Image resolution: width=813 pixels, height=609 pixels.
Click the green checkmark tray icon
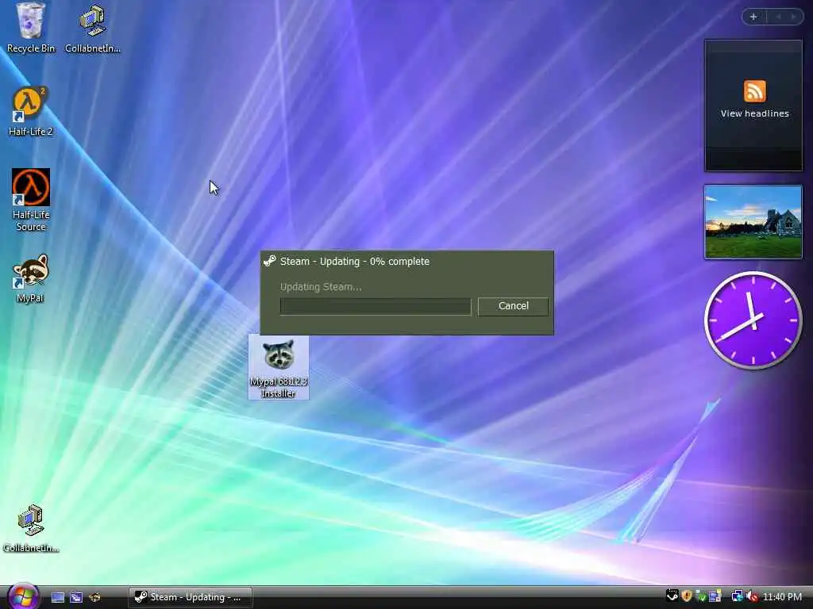(700, 596)
